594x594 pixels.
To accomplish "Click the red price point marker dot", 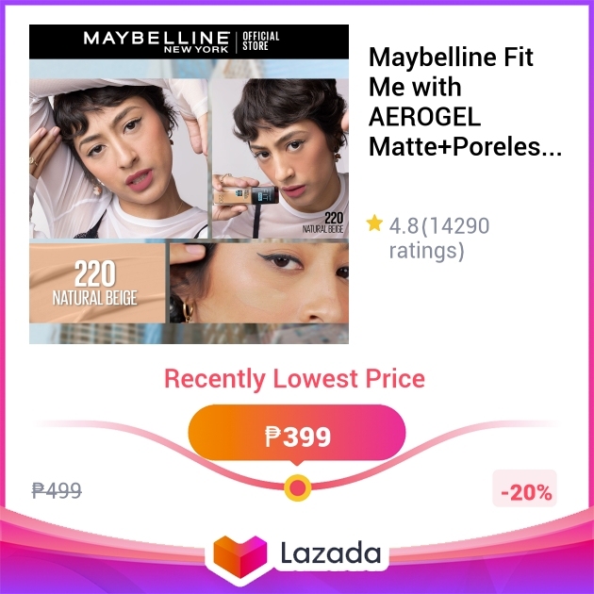I will coord(298,488).
